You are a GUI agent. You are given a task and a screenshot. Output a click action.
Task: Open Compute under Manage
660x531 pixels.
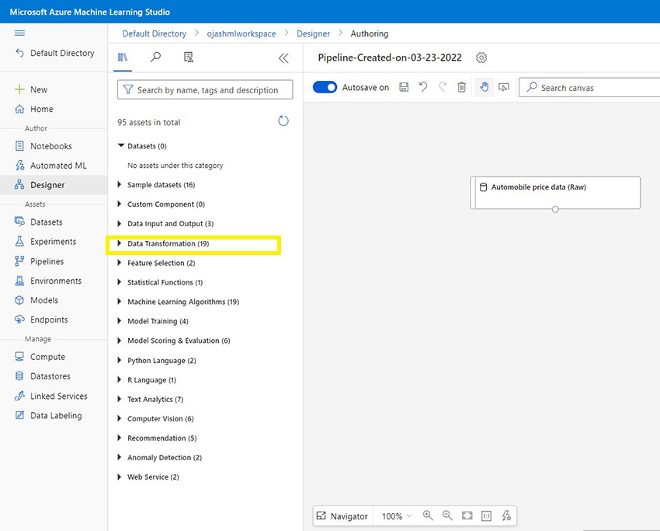point(40,357)
